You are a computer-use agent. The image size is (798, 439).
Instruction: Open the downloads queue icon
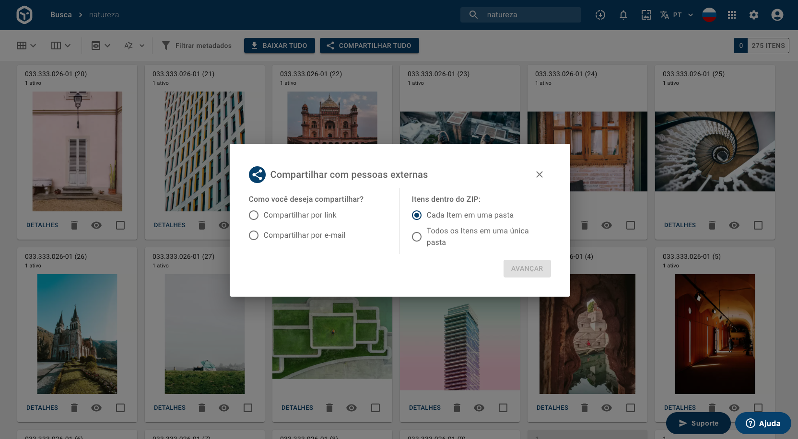pos(600,15)
